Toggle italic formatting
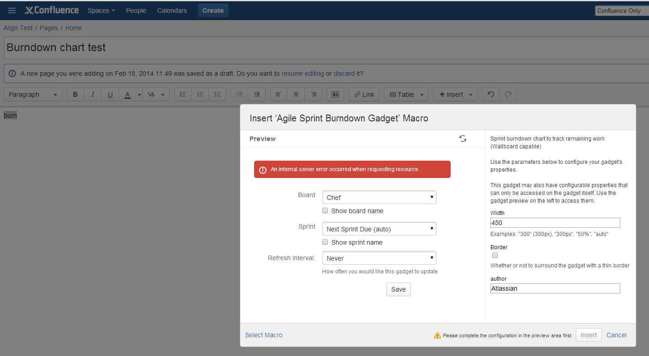The image size is (649, 356). pyautogui.click(x=93, y=94)
